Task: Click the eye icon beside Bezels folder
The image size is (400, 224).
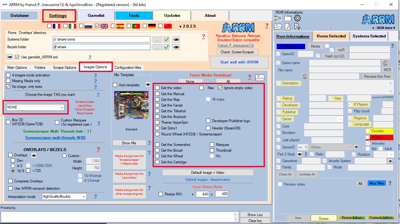Action: point(176,47)
